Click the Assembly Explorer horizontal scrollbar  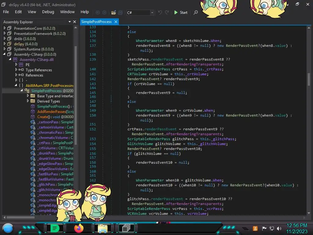20,217
